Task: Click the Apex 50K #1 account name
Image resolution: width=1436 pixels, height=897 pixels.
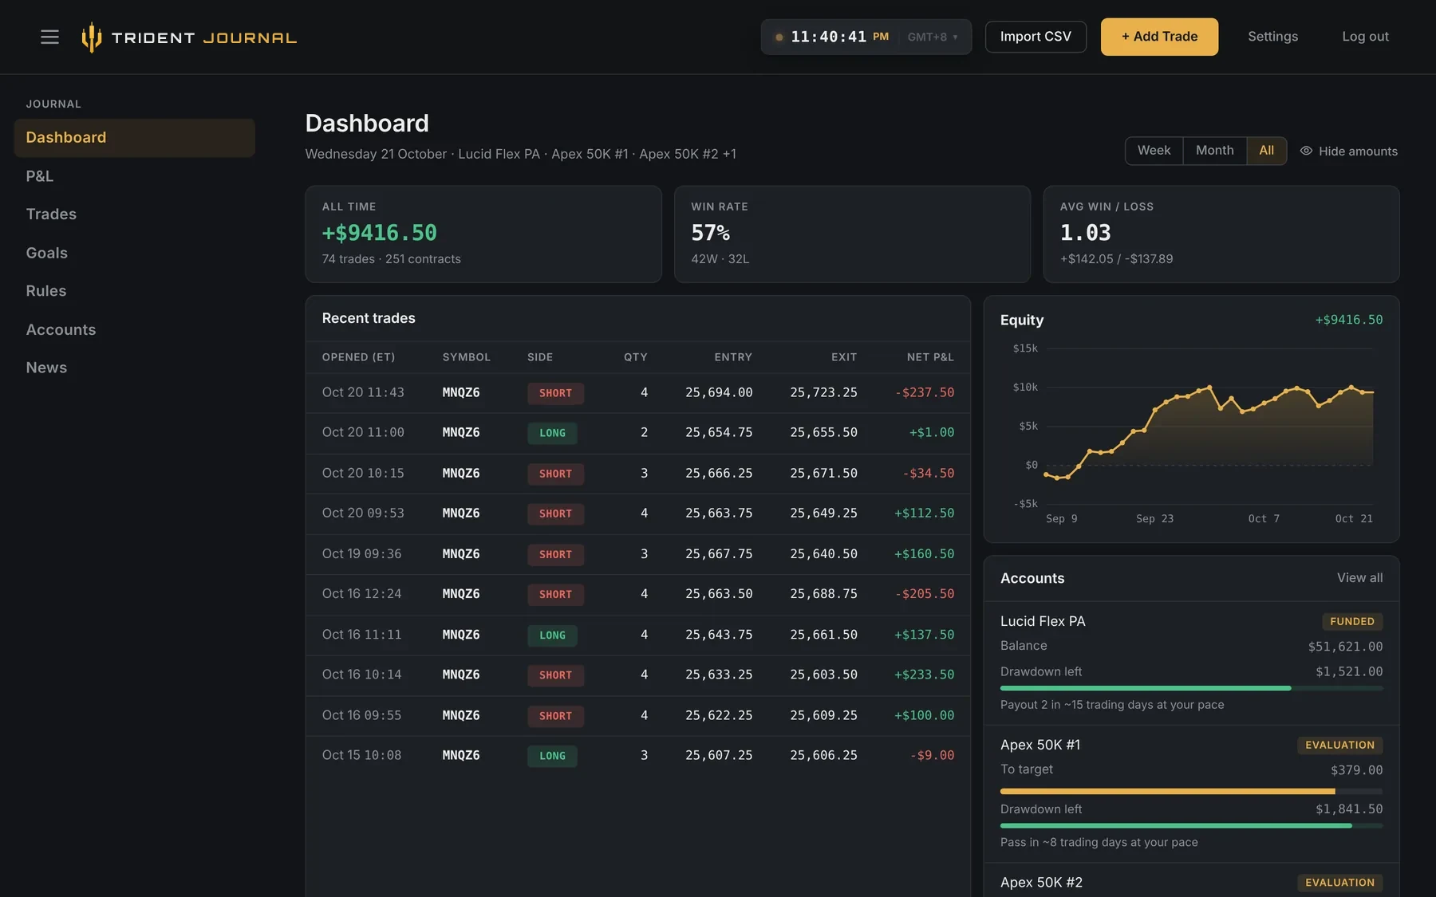Action: click(x=1040, y=745)
